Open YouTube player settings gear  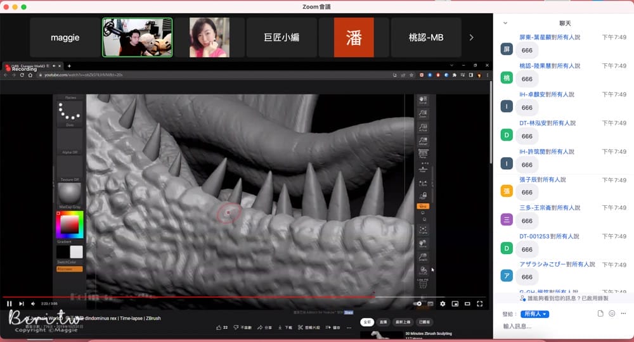point(443,303)
